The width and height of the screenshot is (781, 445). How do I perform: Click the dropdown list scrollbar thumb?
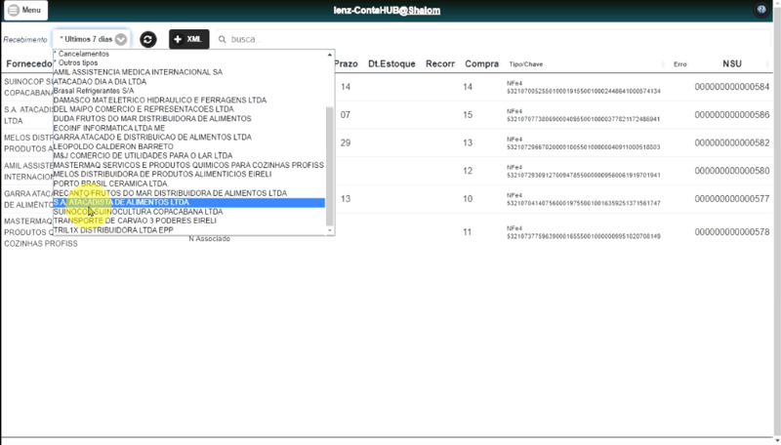click(329, 166)
